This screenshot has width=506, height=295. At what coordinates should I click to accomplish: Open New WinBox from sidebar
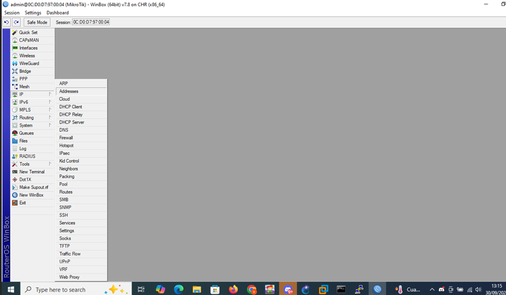pos(32,195)
